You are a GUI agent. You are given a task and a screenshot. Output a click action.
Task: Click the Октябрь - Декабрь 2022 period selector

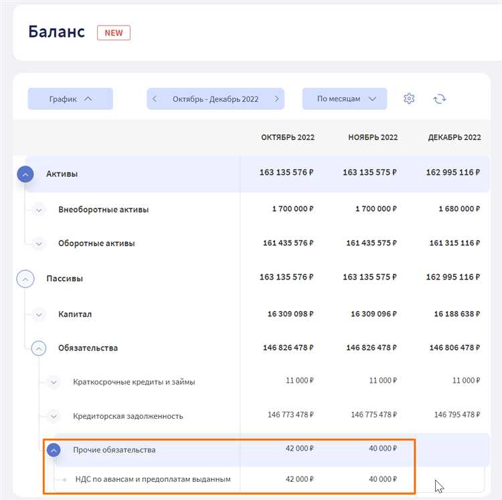click(x=216, y=99)
